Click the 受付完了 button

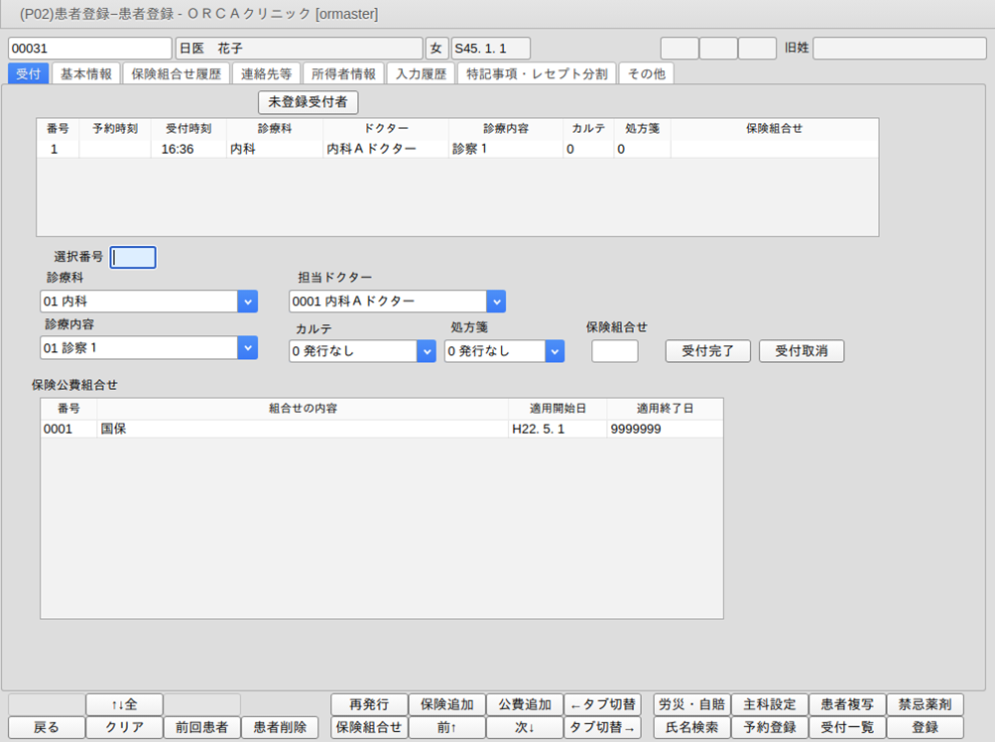coord(707,351)
